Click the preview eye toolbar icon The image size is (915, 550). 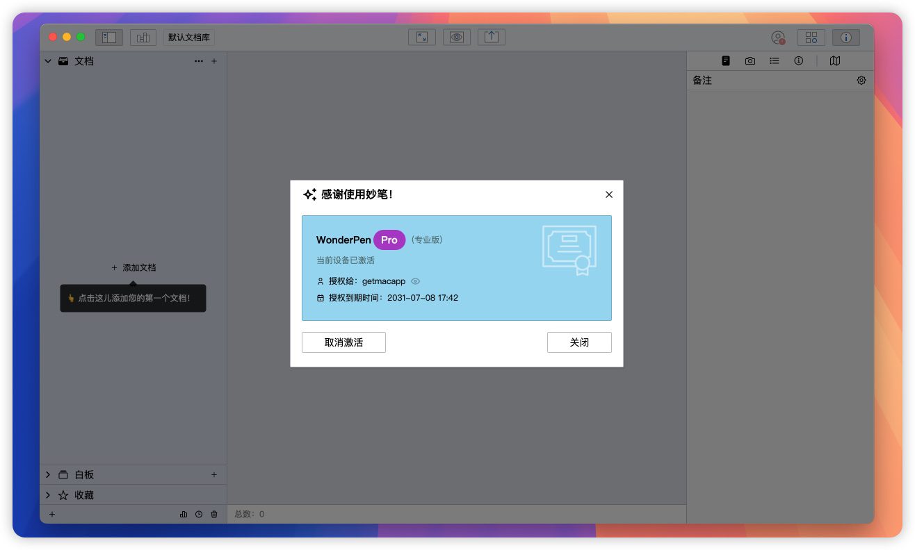[x=457, y=37]
